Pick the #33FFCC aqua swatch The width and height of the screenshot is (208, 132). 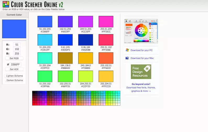(x=45, y=58)
